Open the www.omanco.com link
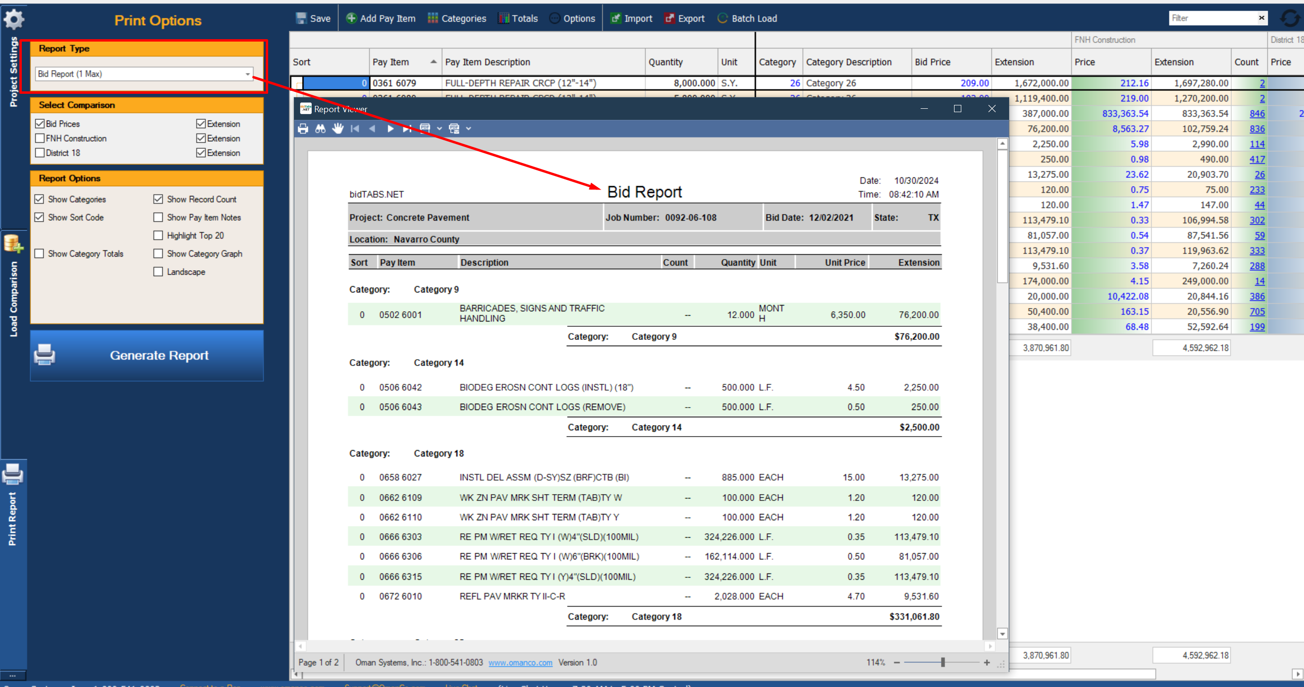This screenshot has width=1304, height=687. tap(520, 662)
